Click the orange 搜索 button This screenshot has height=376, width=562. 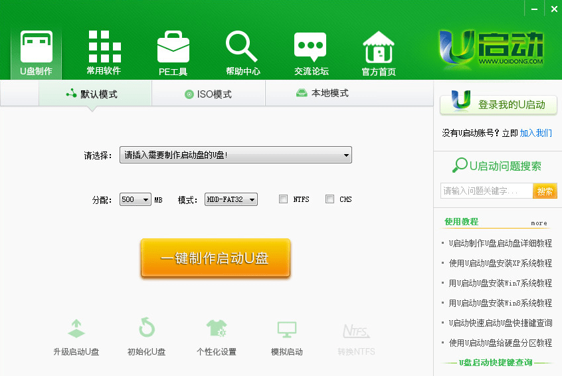tap(545, 191)
